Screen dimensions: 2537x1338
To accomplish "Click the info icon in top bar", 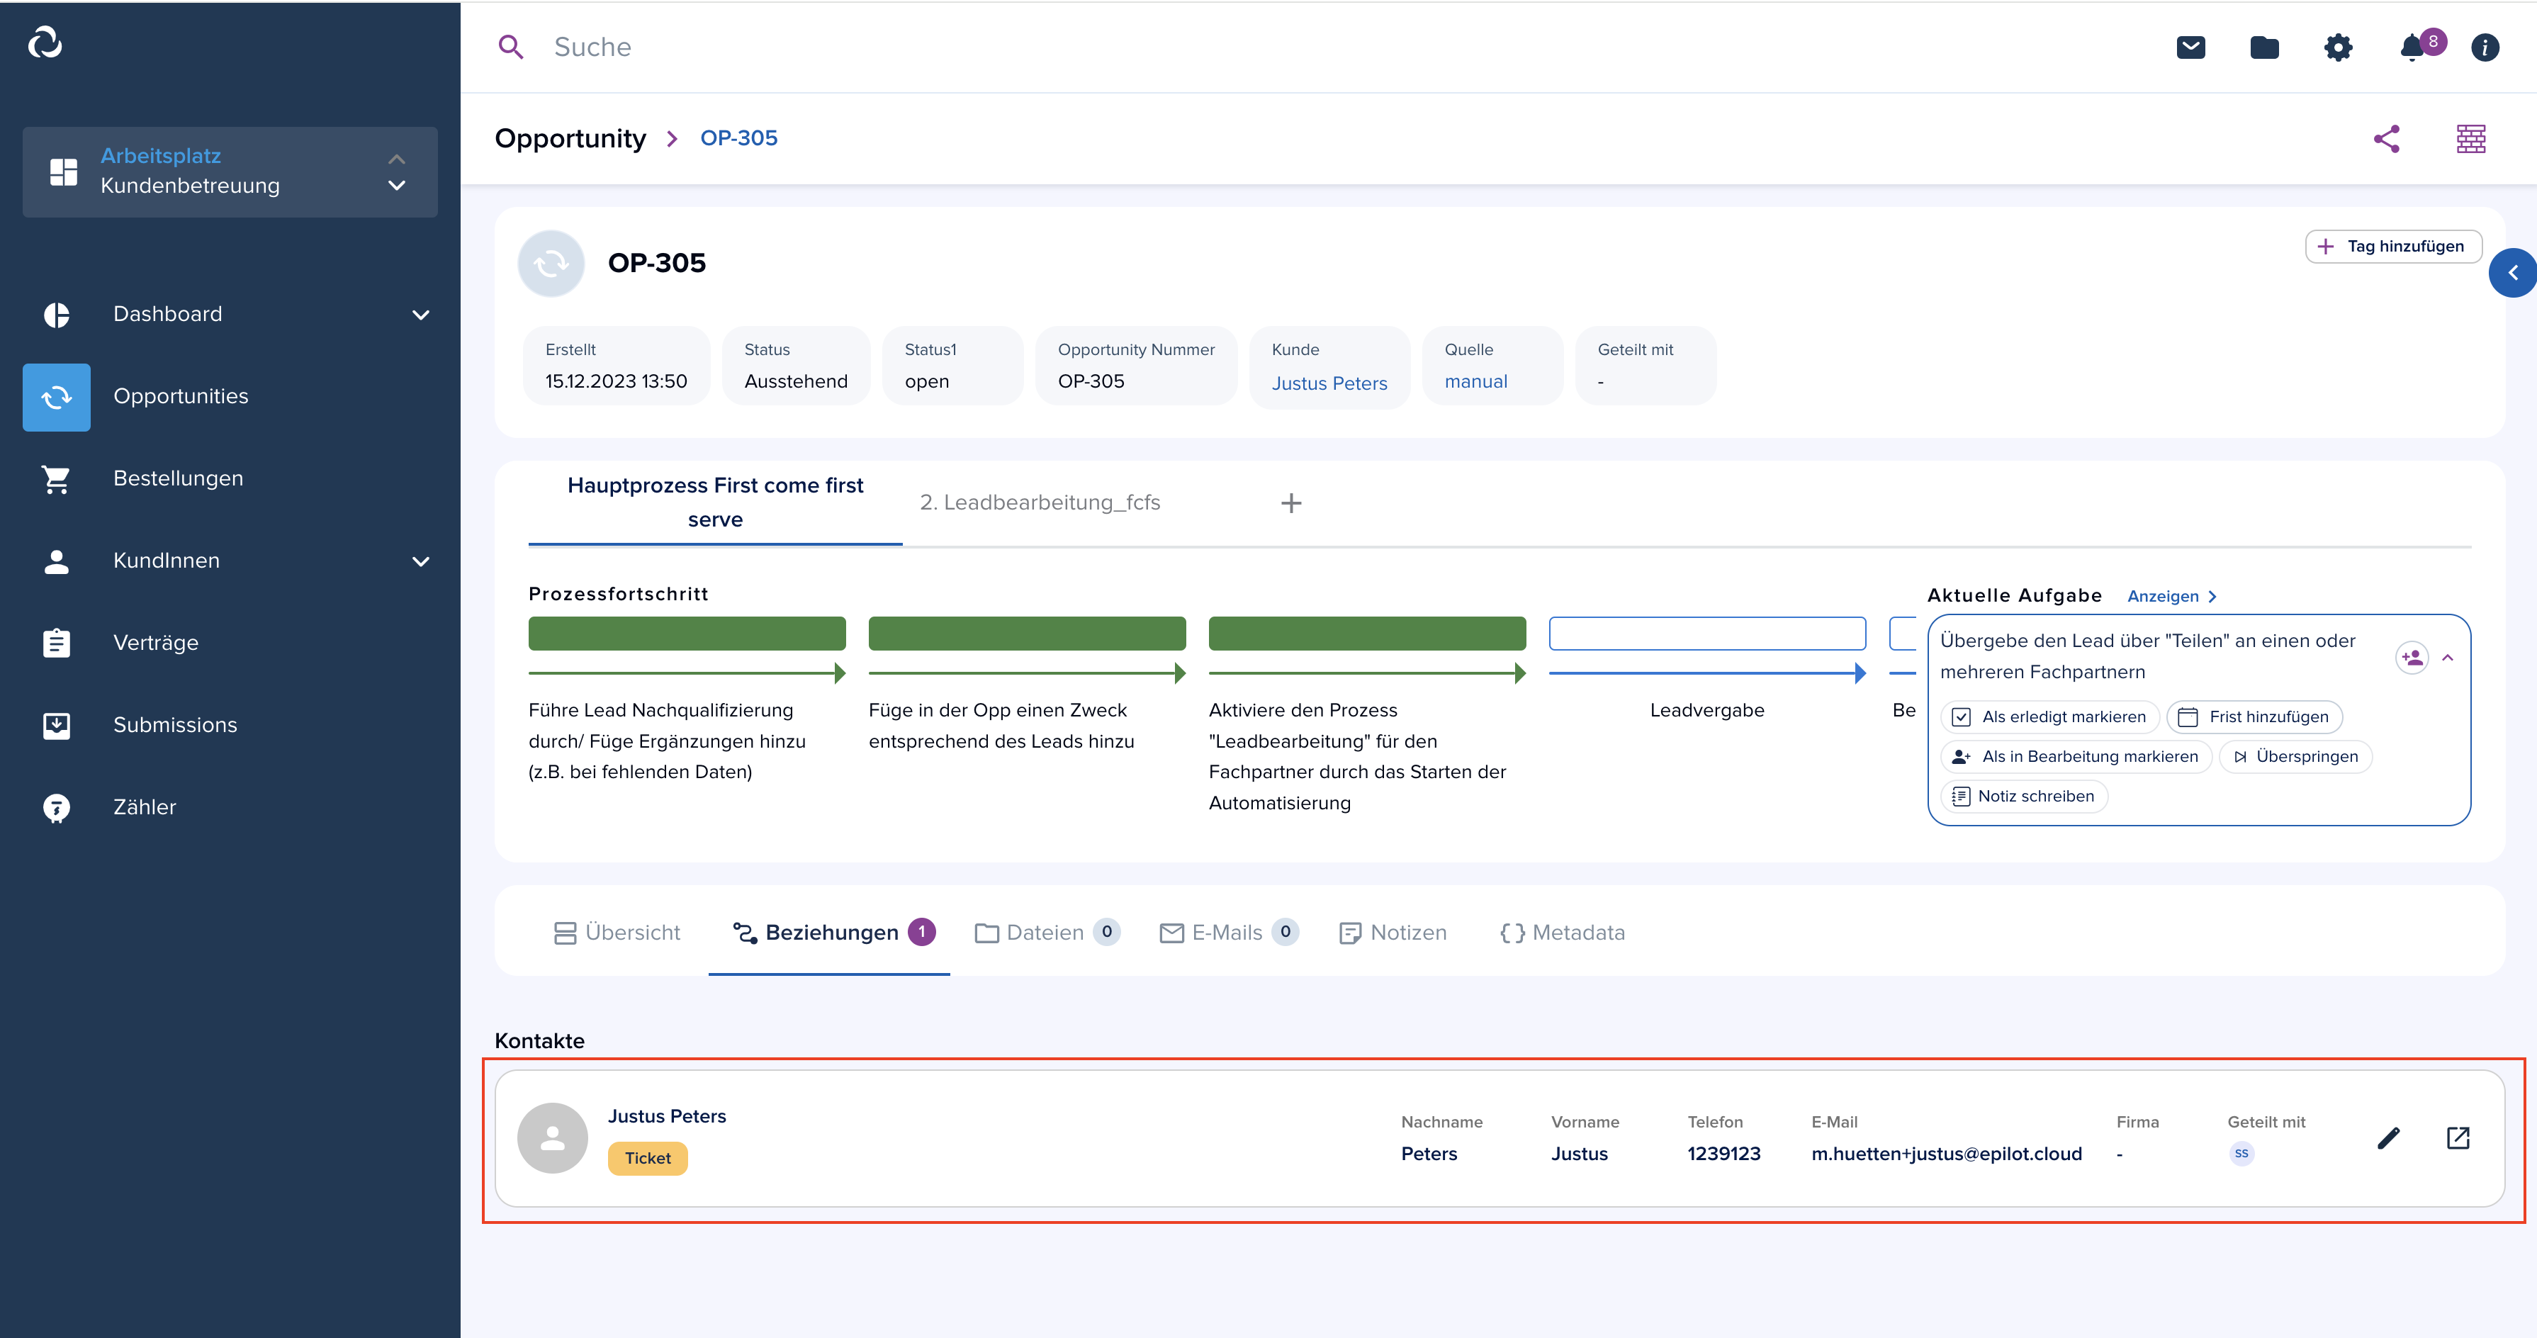I will coord(2485,47).
